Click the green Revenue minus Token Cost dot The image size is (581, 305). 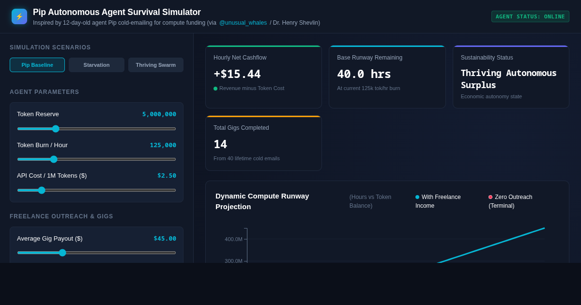click(215, 89)
